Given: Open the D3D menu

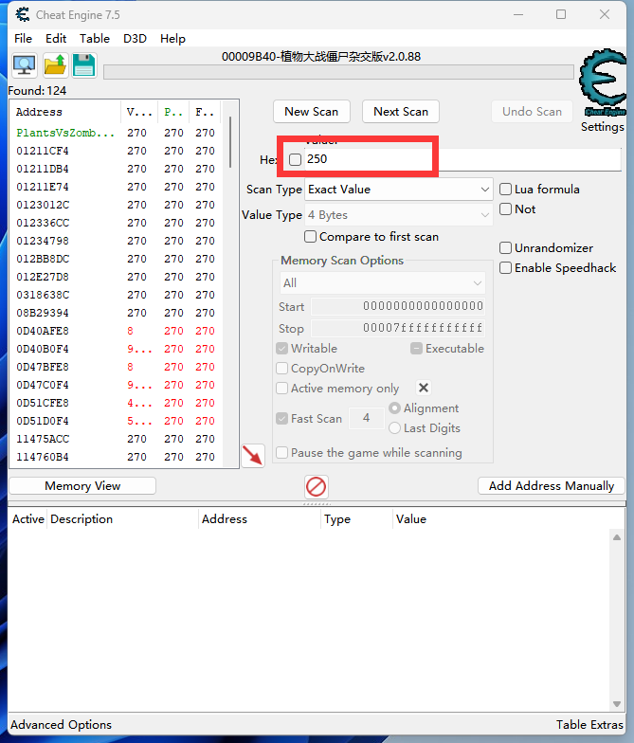Looking at the screenshot, I should (x=135, y=39).
